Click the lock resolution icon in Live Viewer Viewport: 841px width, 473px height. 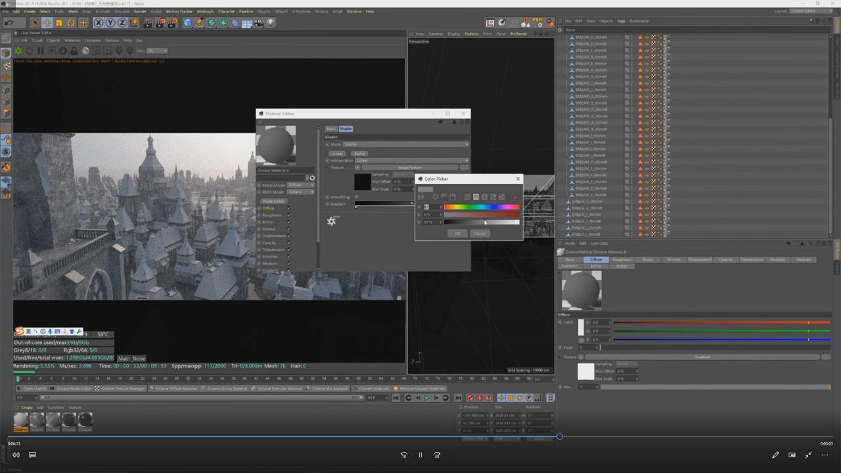74,51
